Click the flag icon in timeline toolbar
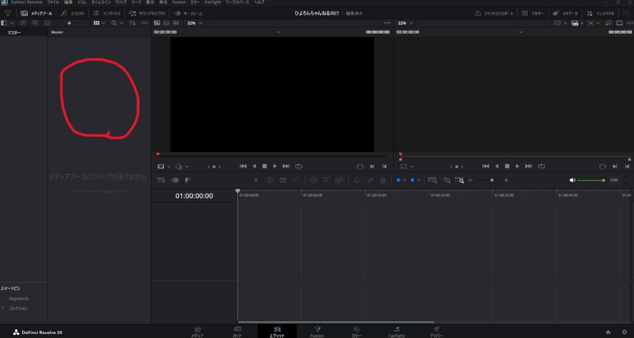The image size is (634, 338). click(x=399, y=180)
